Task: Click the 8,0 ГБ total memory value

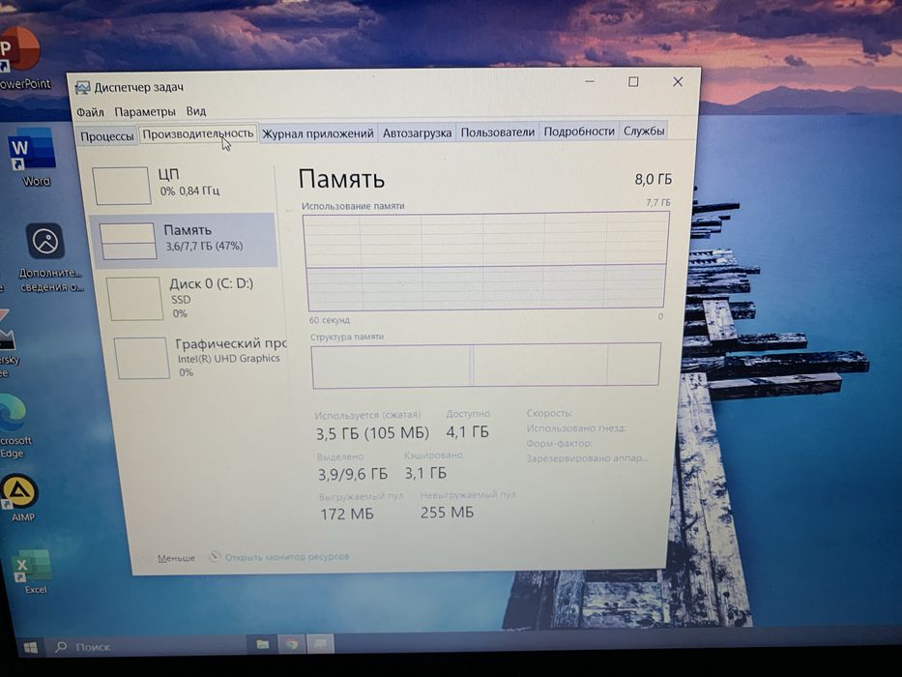Action: 653,180
